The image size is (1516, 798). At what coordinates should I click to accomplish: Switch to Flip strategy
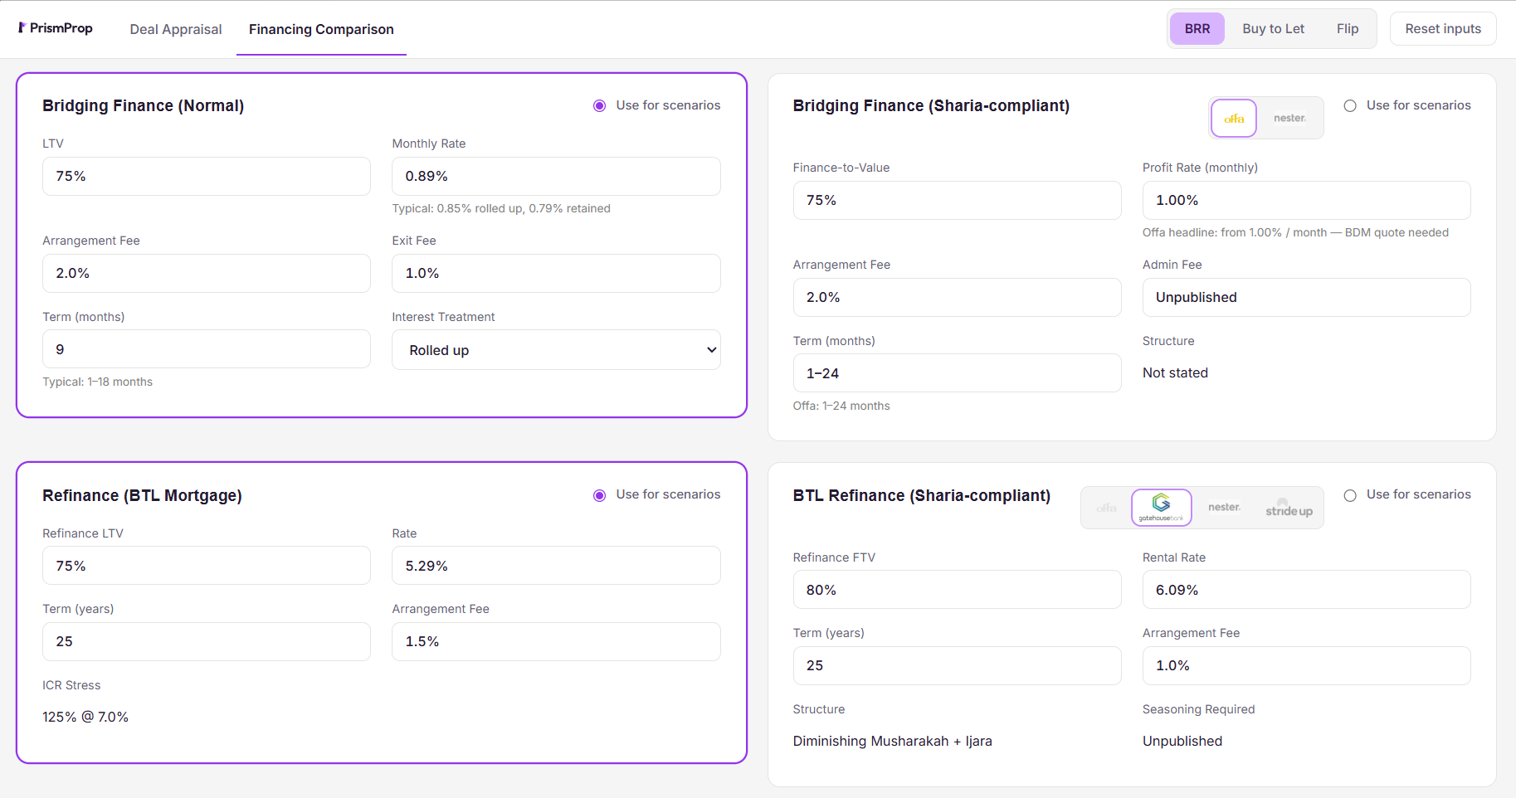(1348, 28)
